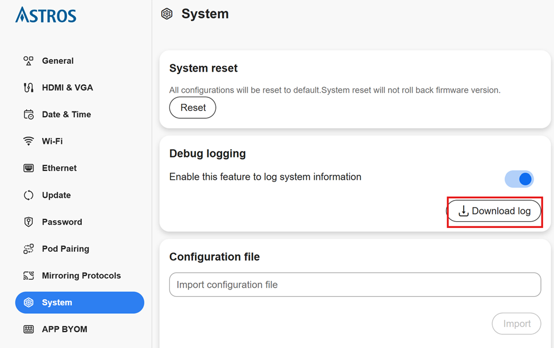
Task: Click the Ethernet port icon
Action: [x=28, y=168]
